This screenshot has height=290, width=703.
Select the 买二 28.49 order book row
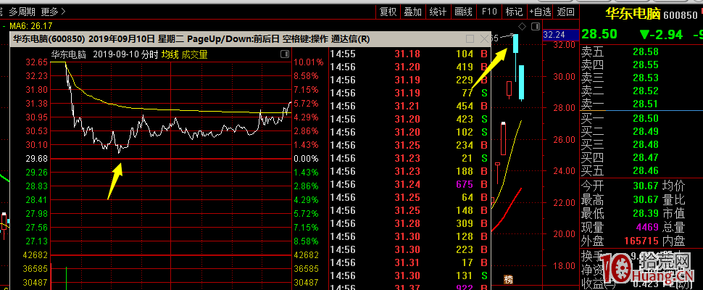pyautogui.click(x=641, y=131)
